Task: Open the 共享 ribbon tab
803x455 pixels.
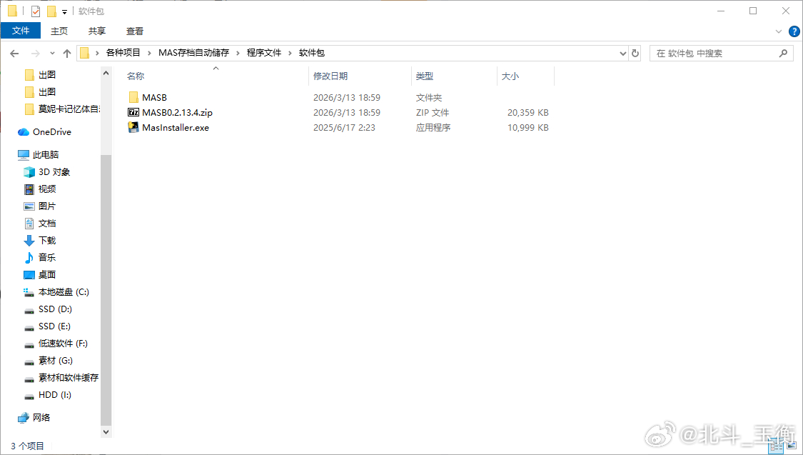Action: click(x=97, y=31)
